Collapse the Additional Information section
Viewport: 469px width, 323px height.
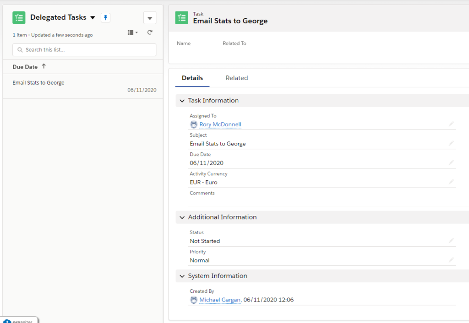pos(182,217)
